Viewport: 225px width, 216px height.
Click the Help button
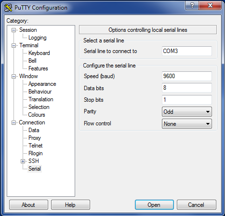click(70, 205)
